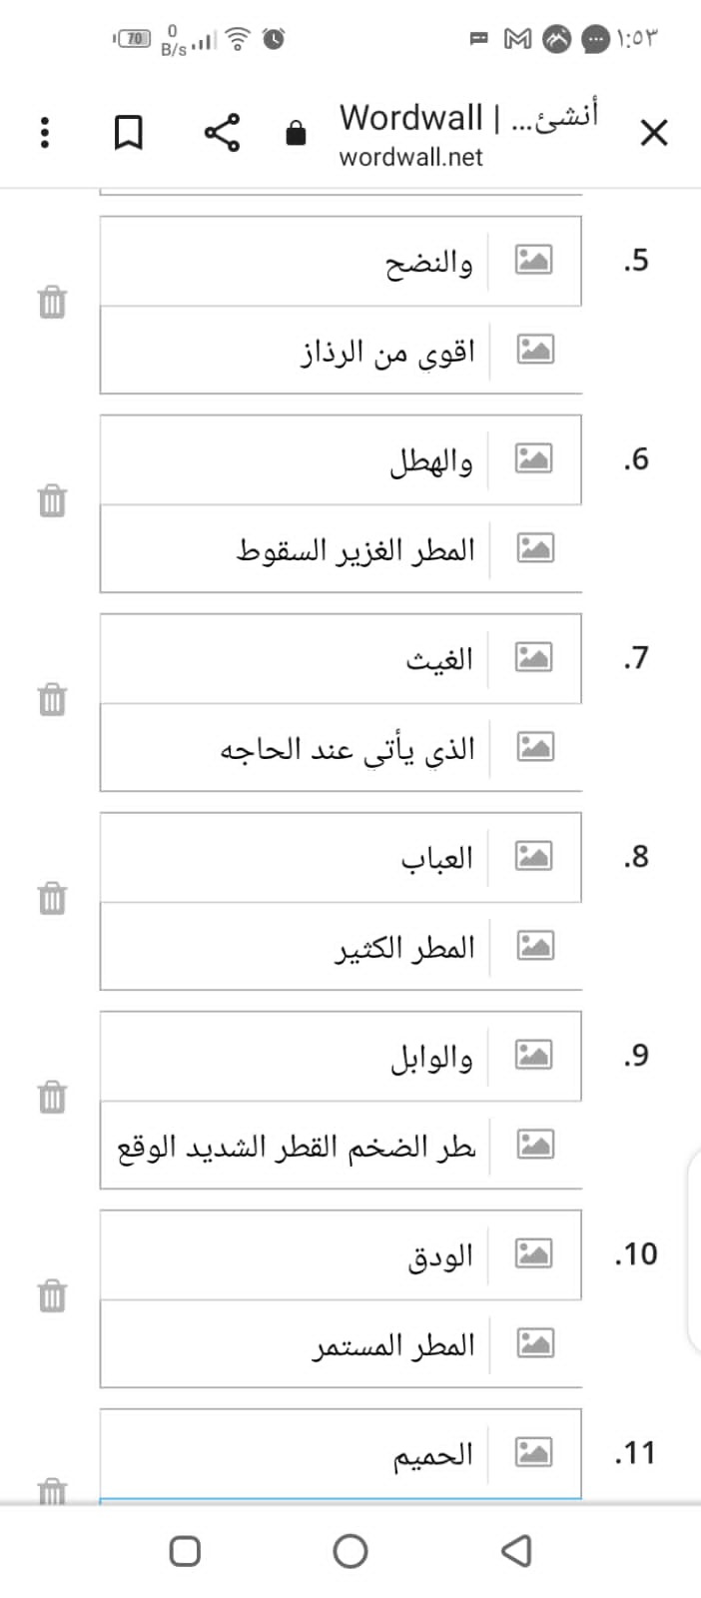The image size is (701, 1598).
Task: Bookmark this Wordwall page
Action: 128,132
